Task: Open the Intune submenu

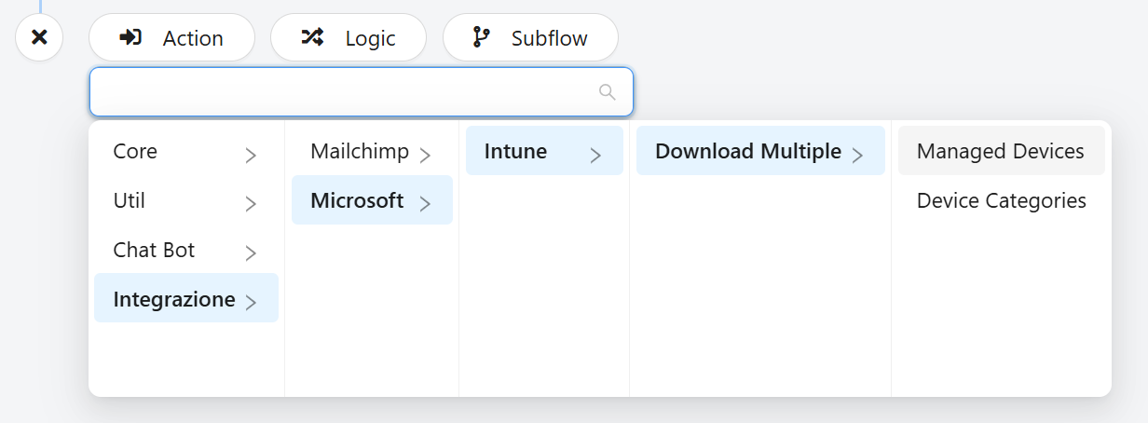Action: click(544, 151)
